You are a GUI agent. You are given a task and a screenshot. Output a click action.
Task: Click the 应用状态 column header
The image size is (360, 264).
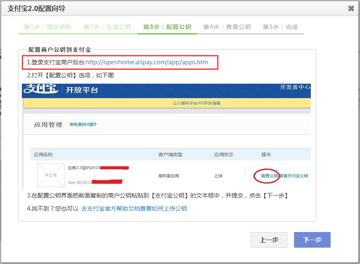pos(223,155)
